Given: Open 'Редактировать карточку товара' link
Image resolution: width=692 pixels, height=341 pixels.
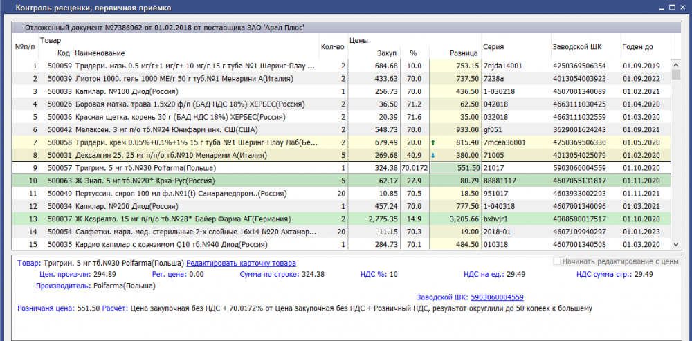Looking at the screenshot, I should click(x=241, y=264).
